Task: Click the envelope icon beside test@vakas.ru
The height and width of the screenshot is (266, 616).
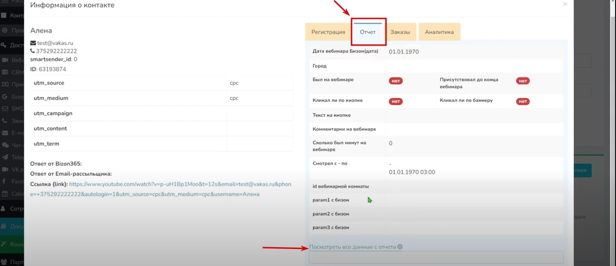Action: pos(33,43)
